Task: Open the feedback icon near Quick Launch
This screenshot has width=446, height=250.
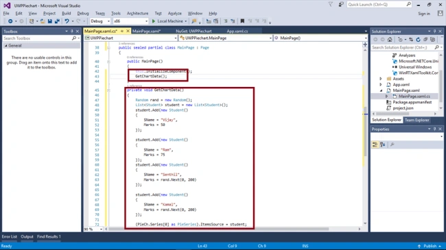Action: [x=341, y=5]
